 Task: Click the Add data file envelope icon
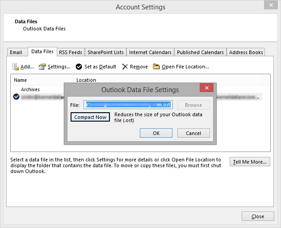point(15,67)
